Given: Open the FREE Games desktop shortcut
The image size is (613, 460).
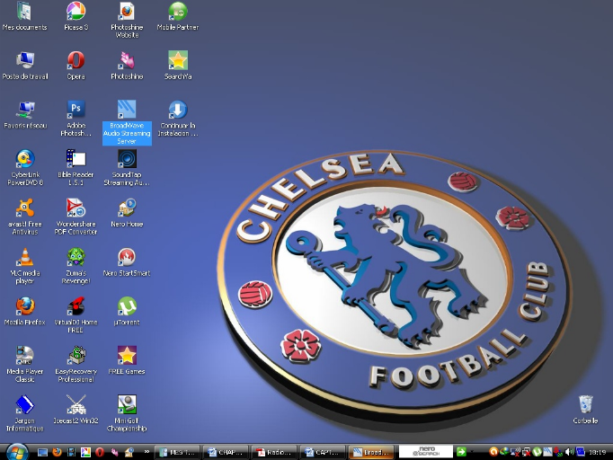Looking at the screenshot, I should (x=127, y=361).
